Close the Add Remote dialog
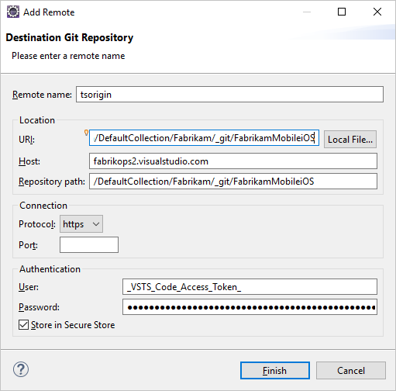This screenshot has width=396, height=391. (x=377, y=12)
